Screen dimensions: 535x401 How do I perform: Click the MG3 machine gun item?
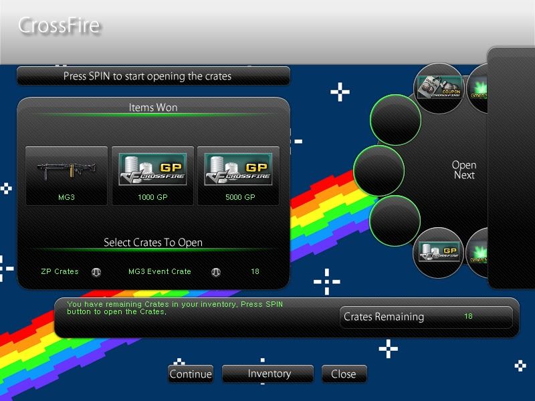point(66,176)
